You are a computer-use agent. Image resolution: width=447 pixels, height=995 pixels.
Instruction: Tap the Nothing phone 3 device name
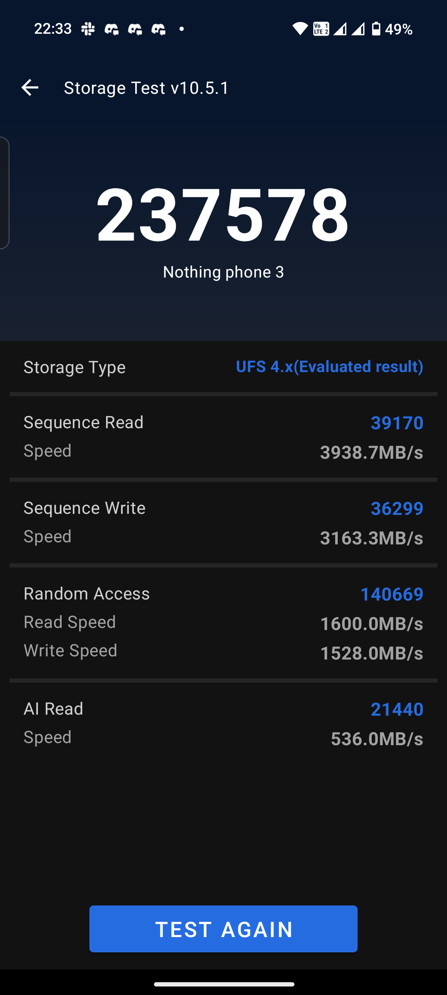[223, 272]
